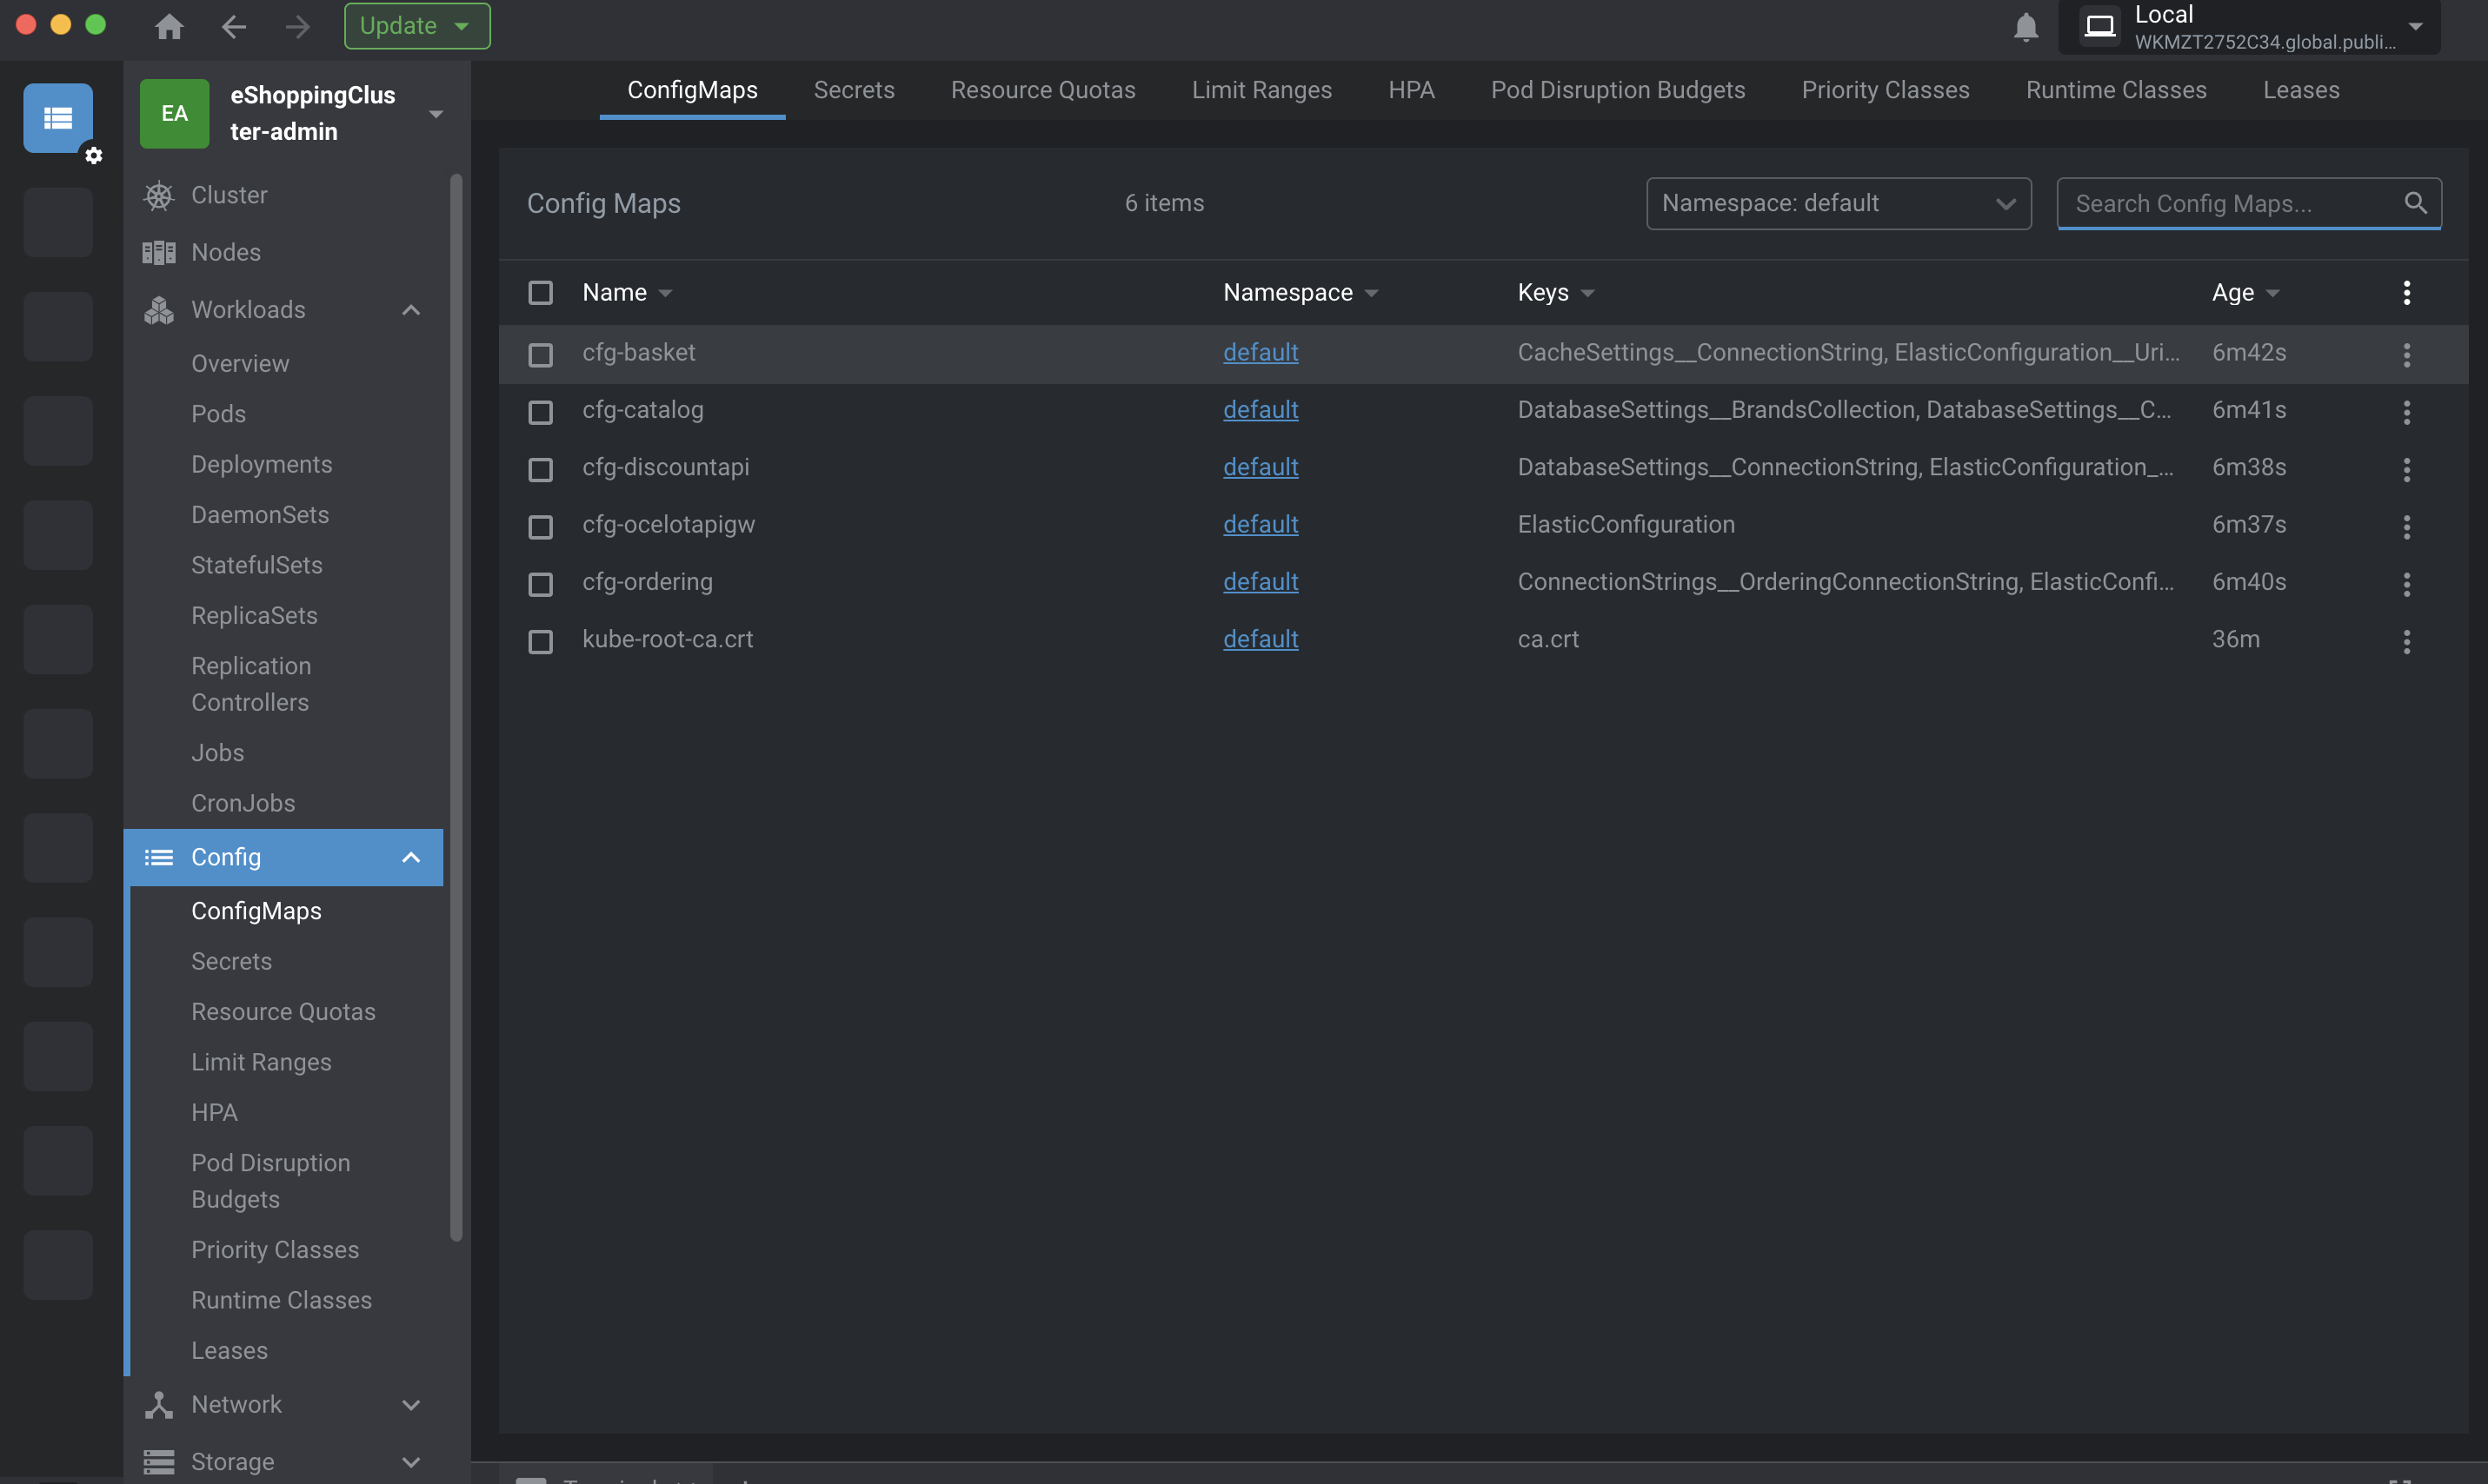Viewport: 2488px width, 1484px height.
Task: Open CronJobs in the sidebar
Action: pos(243,803)
